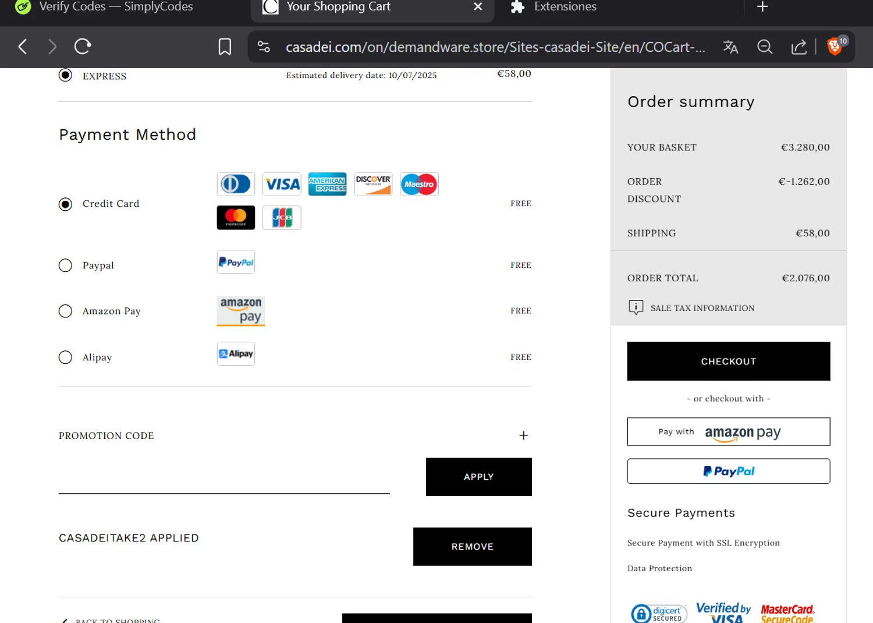The image size is (873, 623).
Task: Click the Amazon Pay logo in payment list
Action: coord(241,311)
